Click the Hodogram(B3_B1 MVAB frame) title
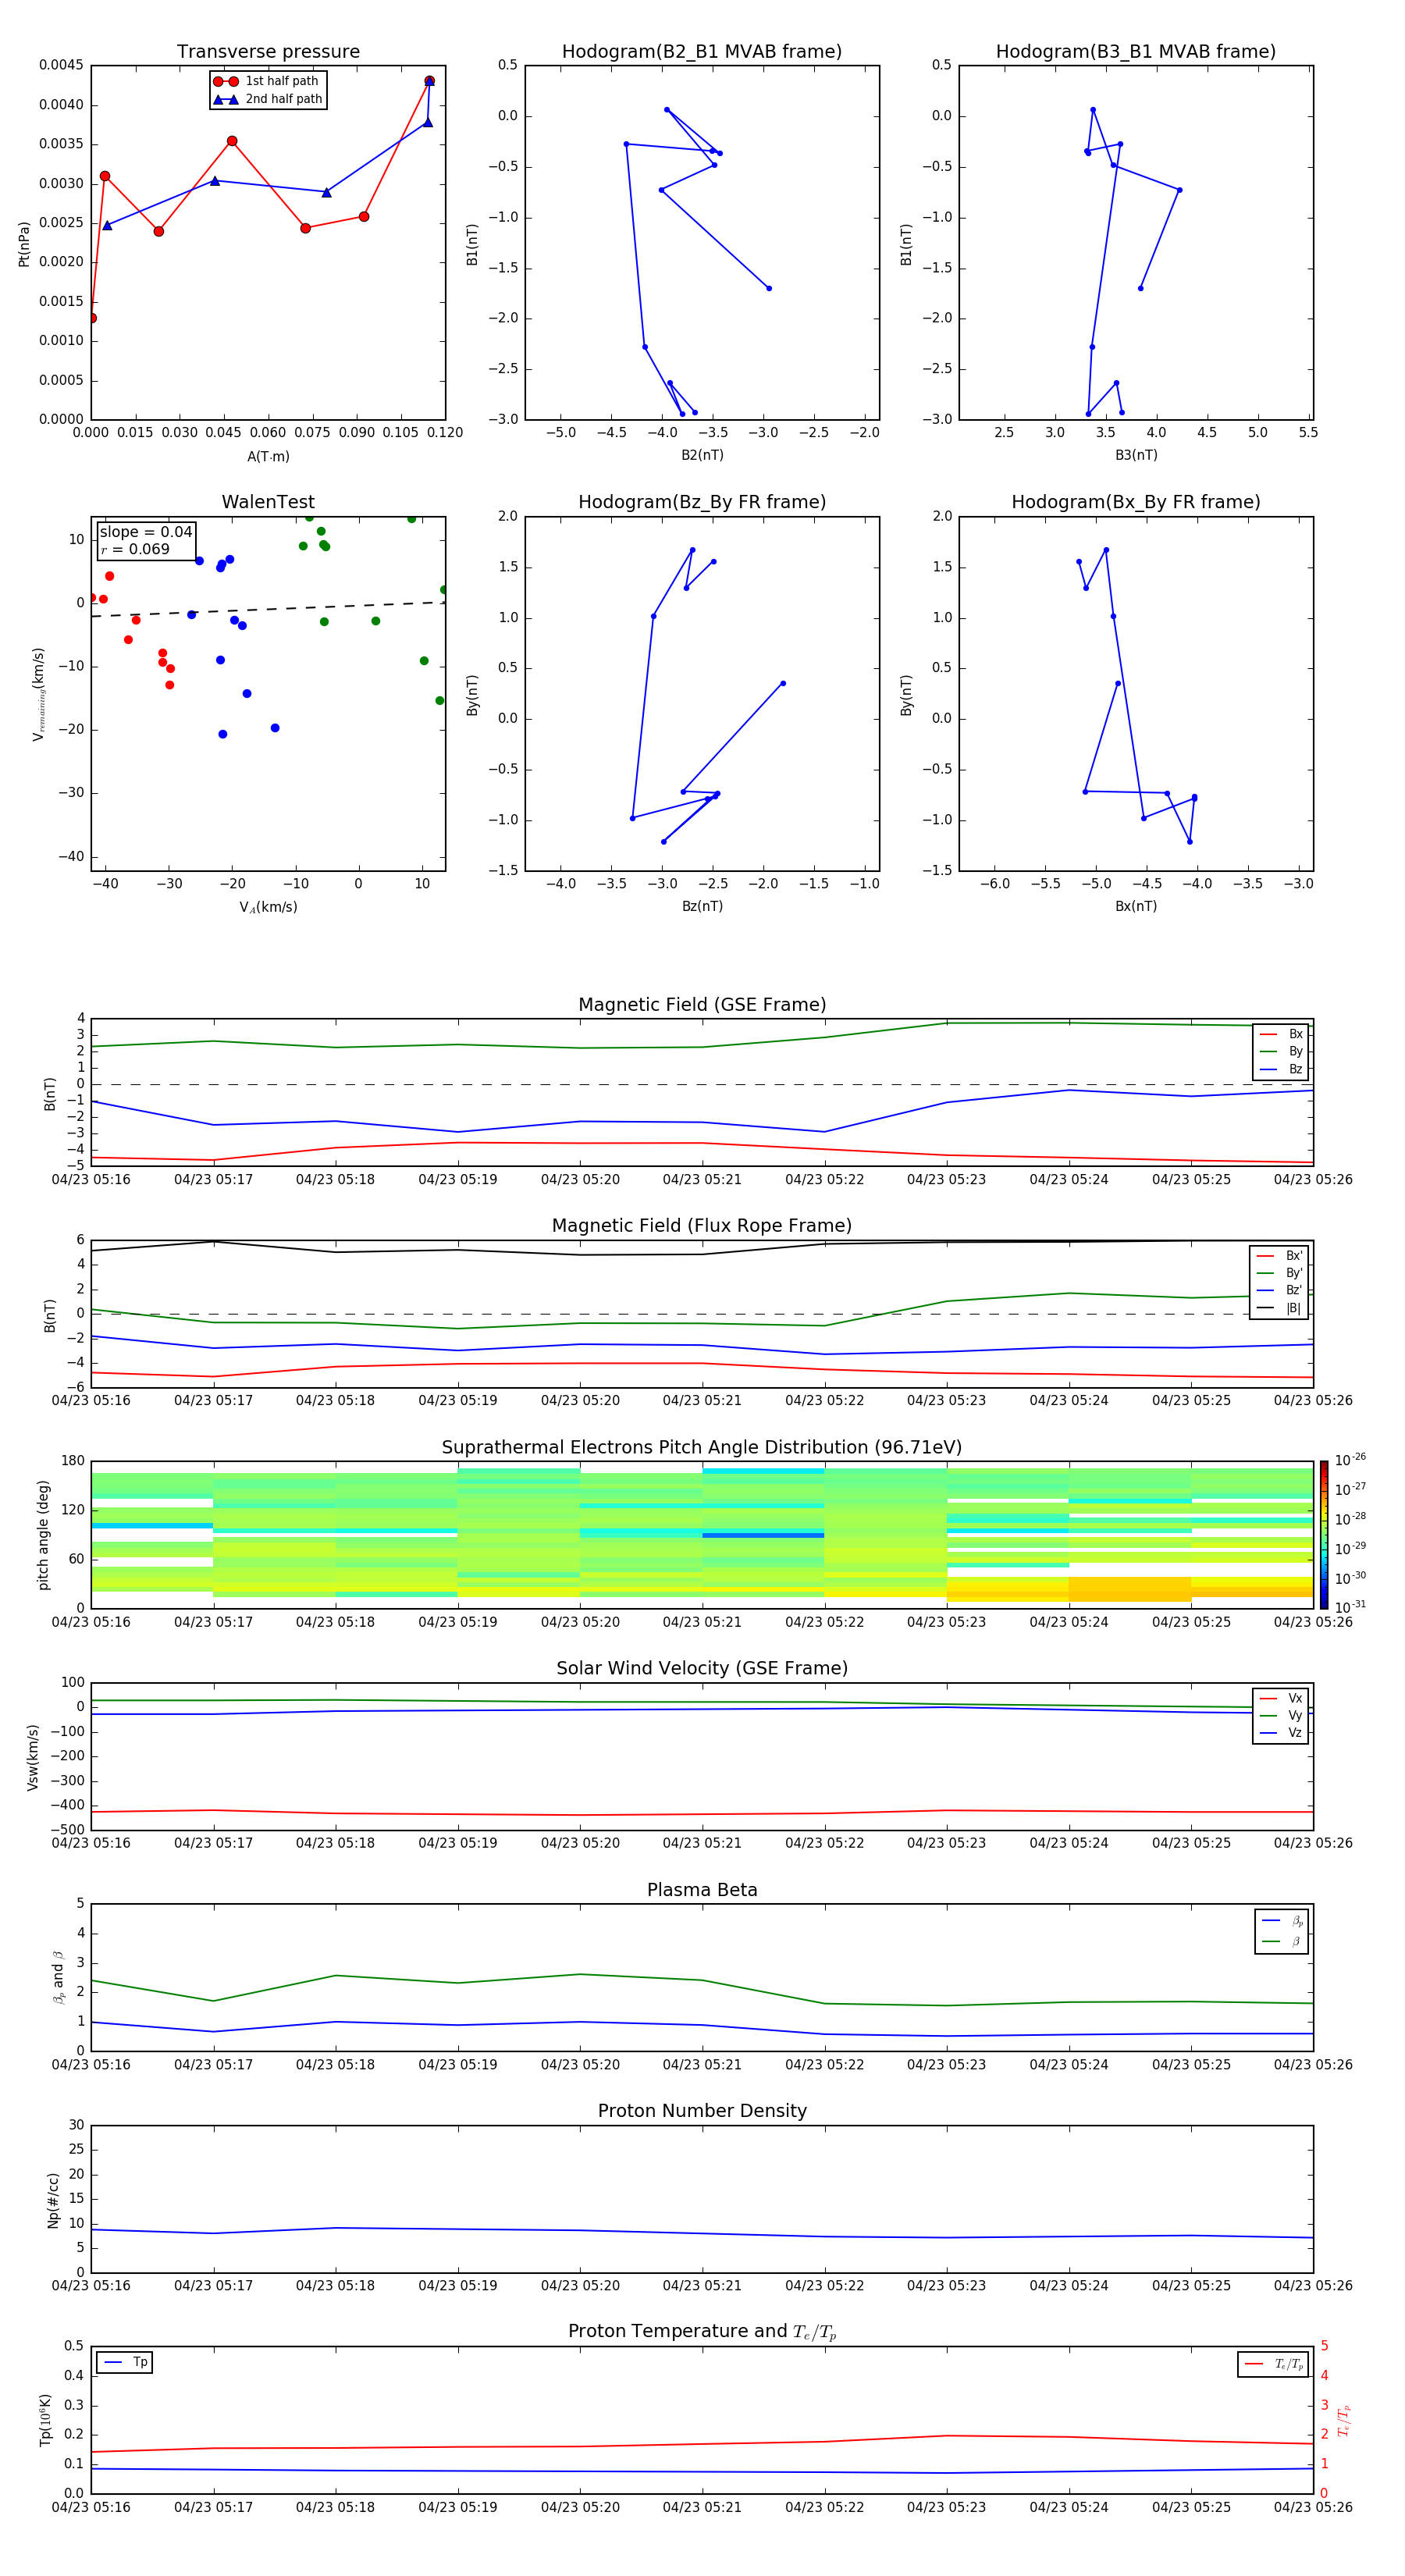The image size is (1405, 2576). click(1136, 51)
